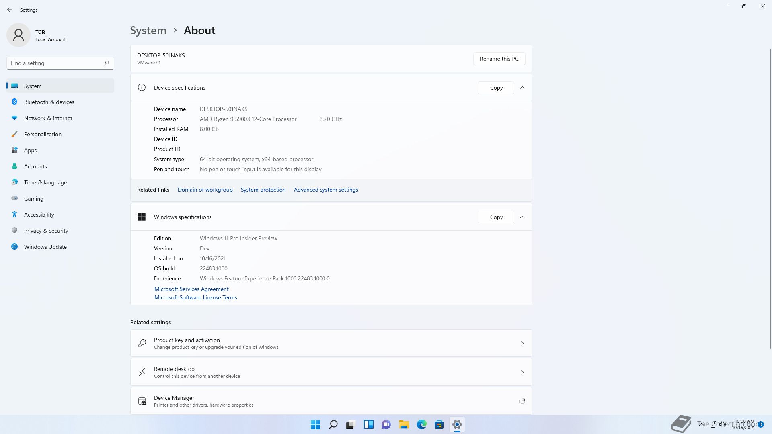Open Microsoft Store taskbar icon
This screenshot has height=434, width=772.
click(x=439, y=424)
